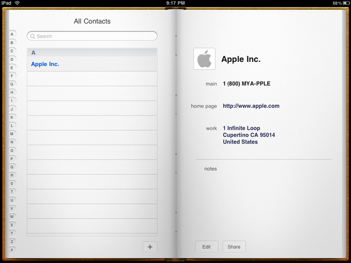Viewport: 351px width, 263px height.
Task: Jump to index tab V
Action: [12, 208]
